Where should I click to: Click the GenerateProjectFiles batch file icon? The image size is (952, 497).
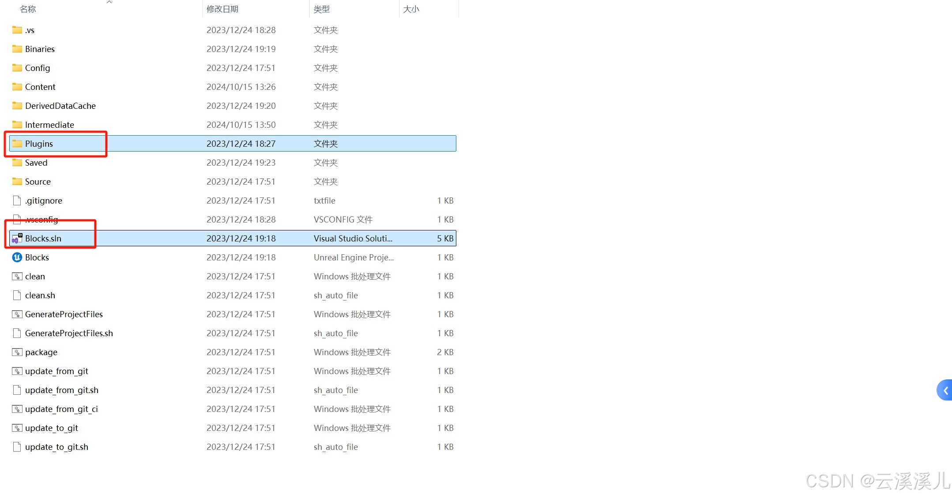point(17,314)
